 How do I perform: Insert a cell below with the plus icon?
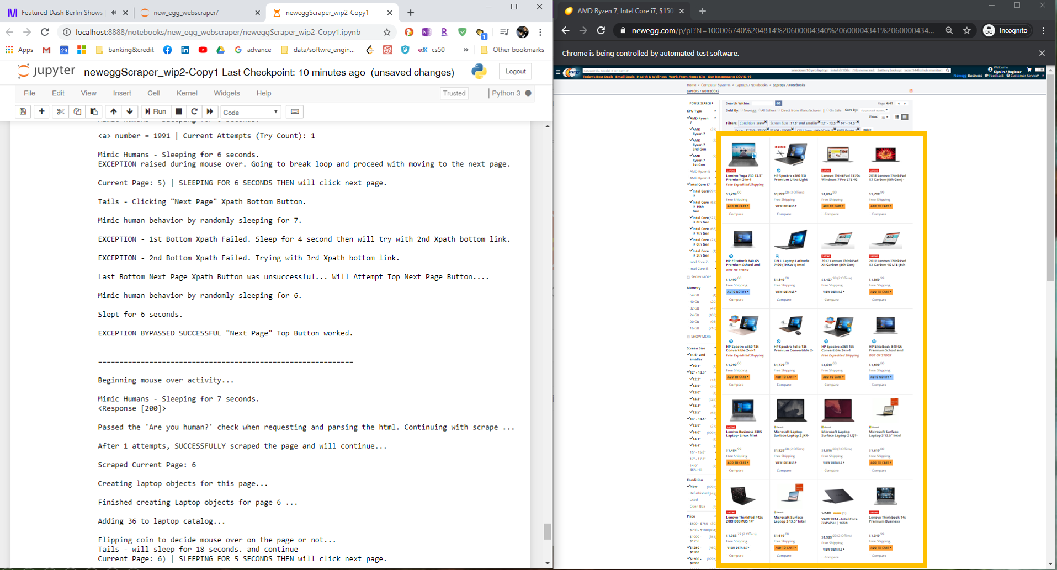pos(41,111)
